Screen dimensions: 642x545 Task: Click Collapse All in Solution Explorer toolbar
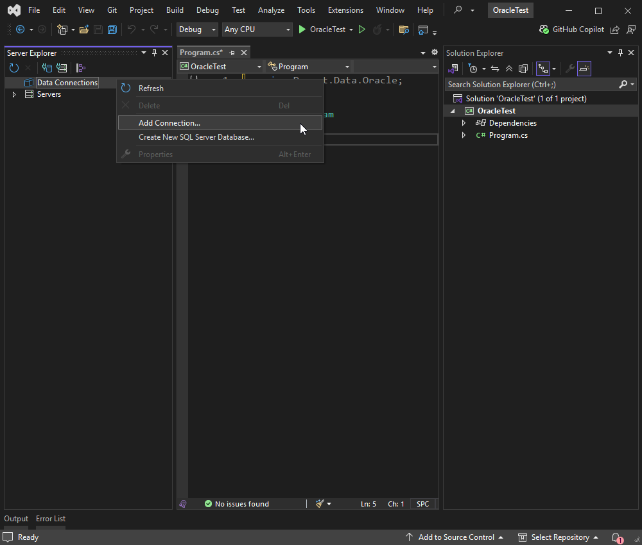[509, 69]
